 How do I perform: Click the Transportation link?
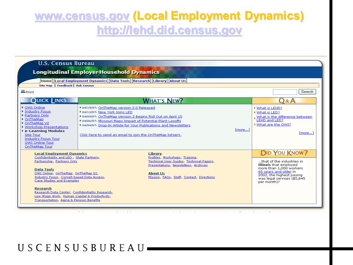coord(46,200)
